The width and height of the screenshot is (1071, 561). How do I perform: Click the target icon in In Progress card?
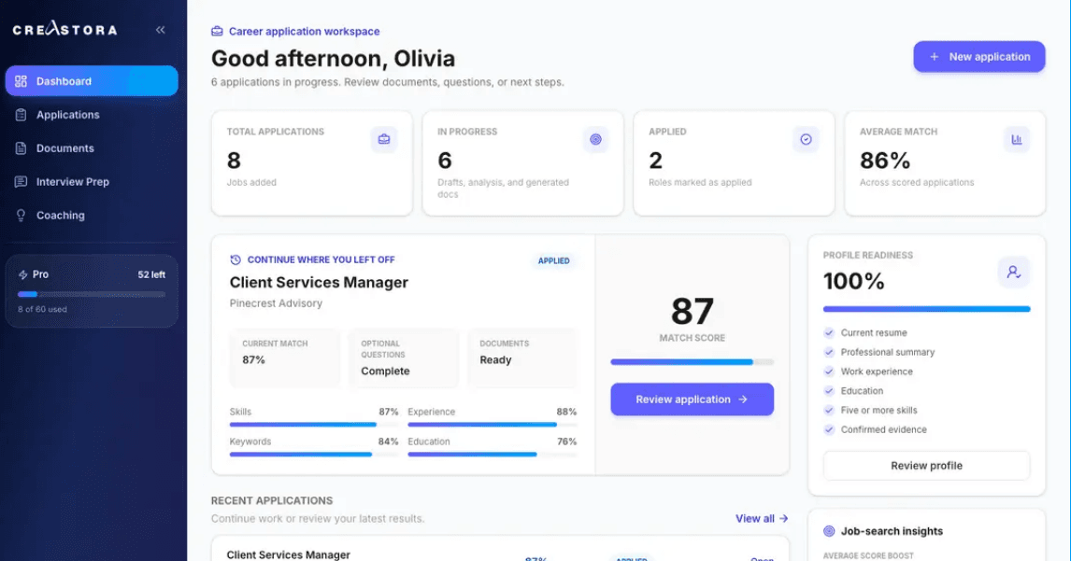click(x=595, y=139)
